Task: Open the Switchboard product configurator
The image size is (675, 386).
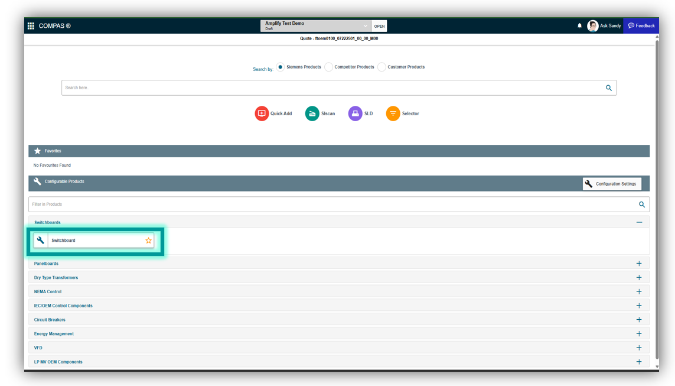Action: [x=94, y=241]
